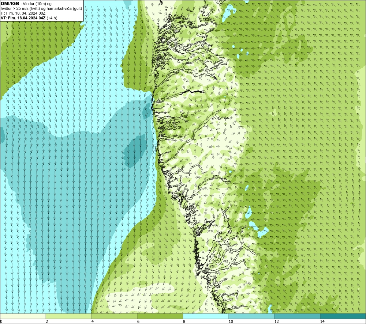This screenshot has height=324, width=366.
Task: Click the 'VT: Fim. 18.04.2024 04Z' line
Action: (23, 18)
